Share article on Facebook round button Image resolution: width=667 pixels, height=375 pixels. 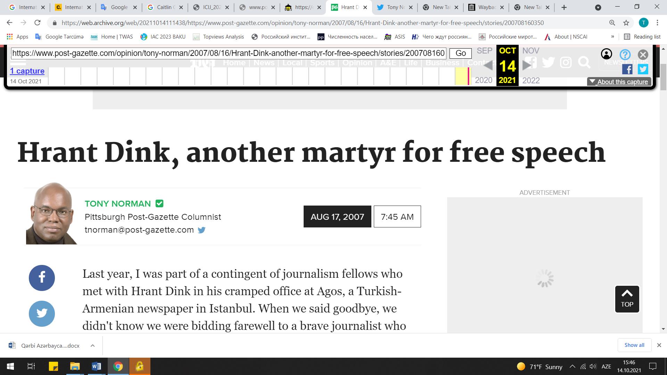point(42,278)
